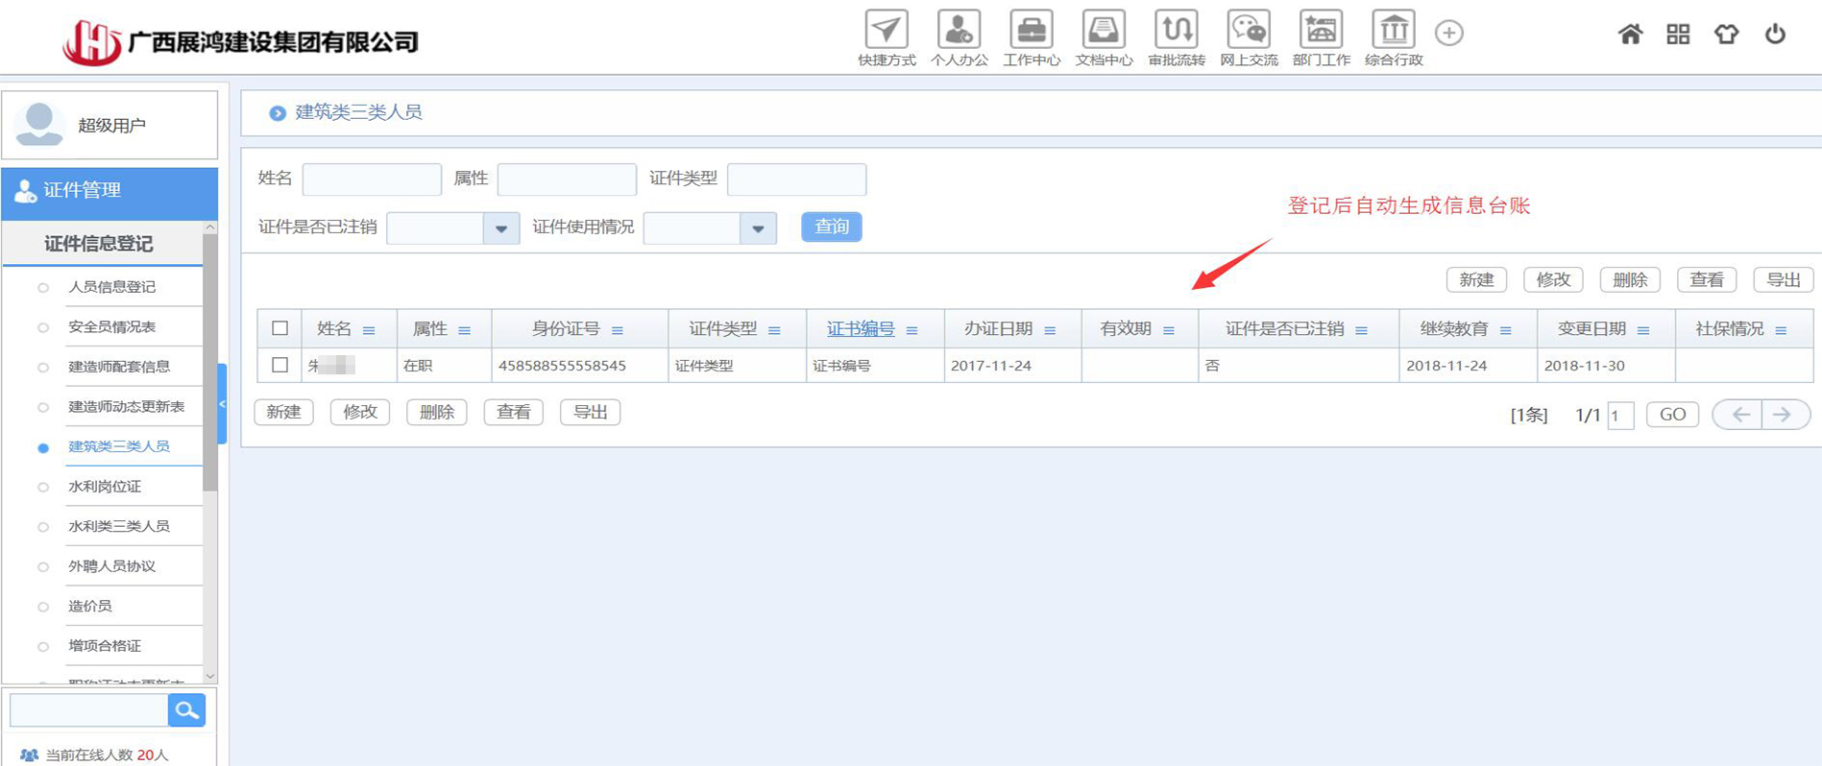Click the 证书编号 column header link
Screen dimensions: 1822x766
861,329
